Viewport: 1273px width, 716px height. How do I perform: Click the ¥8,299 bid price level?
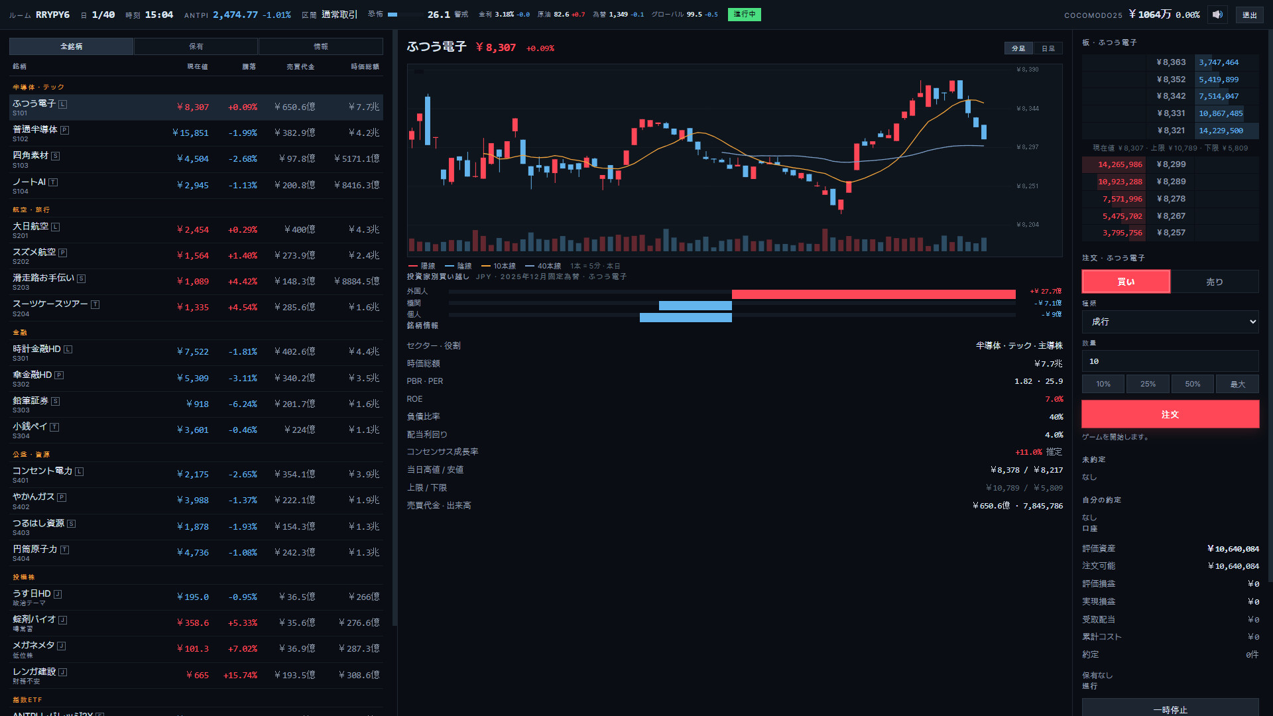pyautogui.click(x=1170, y=164)
